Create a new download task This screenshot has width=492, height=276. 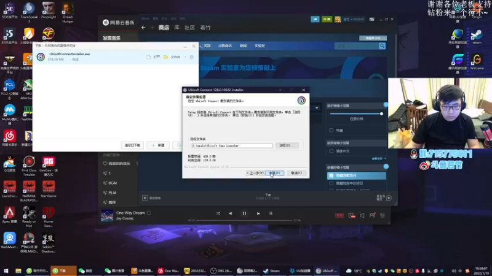[158, 145]
